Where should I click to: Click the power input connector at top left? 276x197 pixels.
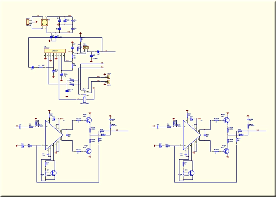click(28, 22)
